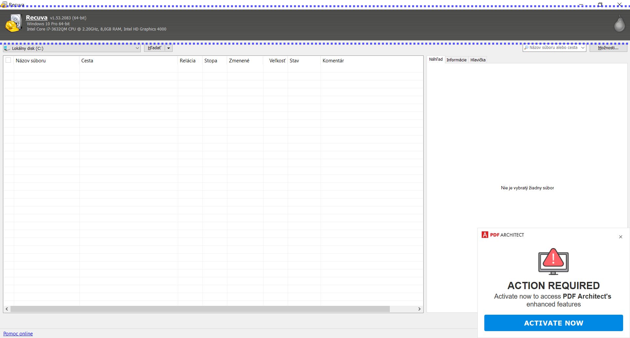
Task: Sort by Cesta column header
Action: (x=128, y=60)
